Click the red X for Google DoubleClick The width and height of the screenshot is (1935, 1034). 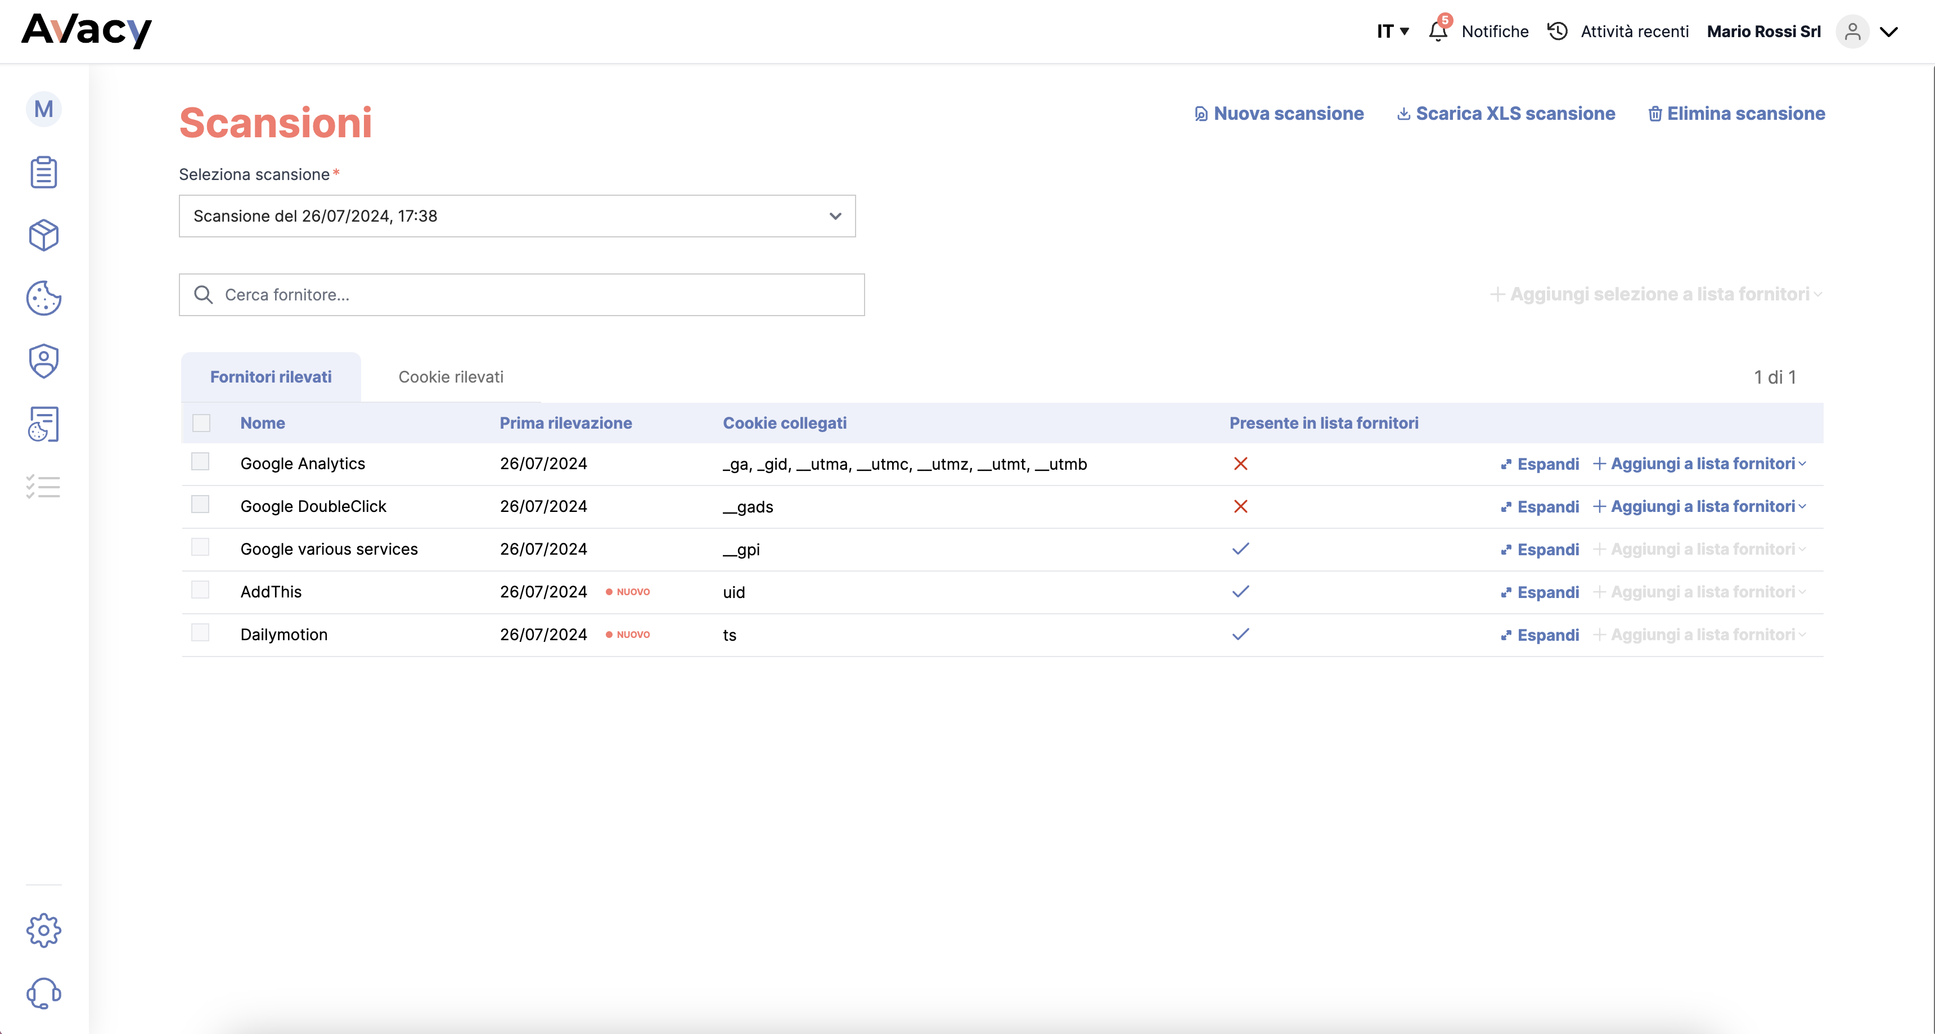1240,506
